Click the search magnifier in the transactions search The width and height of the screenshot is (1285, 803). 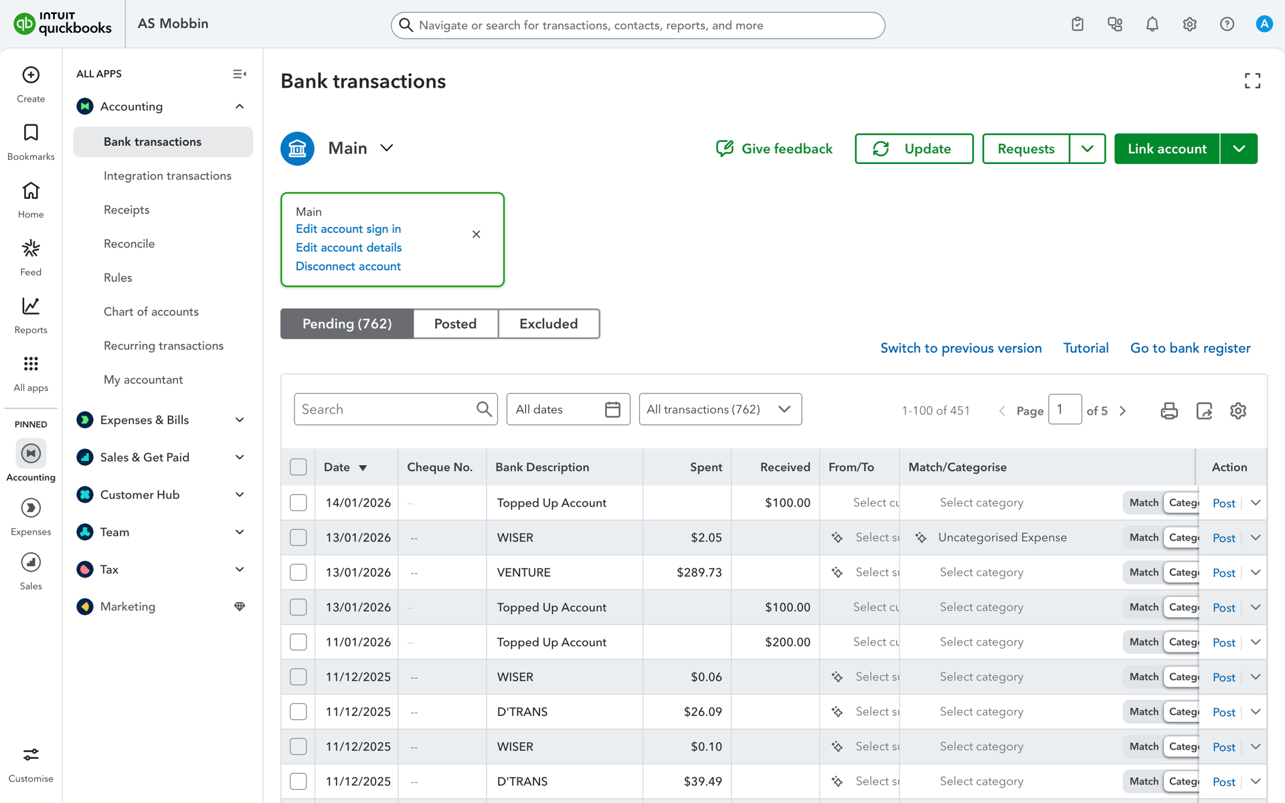coord(484,409)
